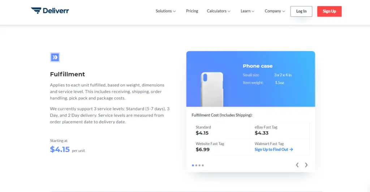Click the eBay Fast Tag $4.33 price

coord(262,133)
